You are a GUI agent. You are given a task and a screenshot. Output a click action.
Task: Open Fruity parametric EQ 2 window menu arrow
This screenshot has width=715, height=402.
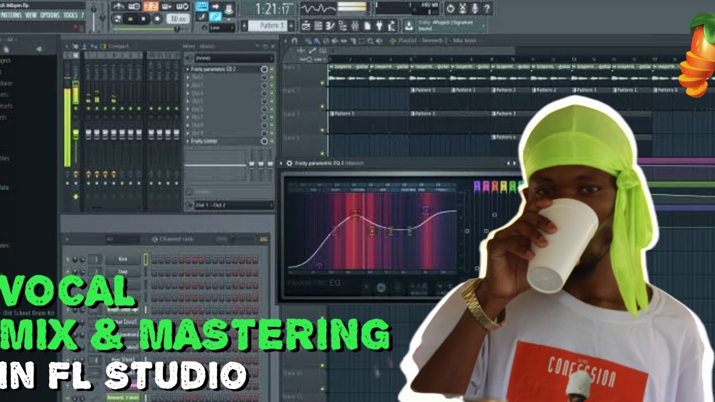(x=281, y=163)
